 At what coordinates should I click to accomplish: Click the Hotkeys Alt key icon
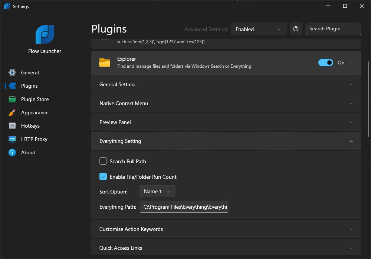[x=12, y=126]
